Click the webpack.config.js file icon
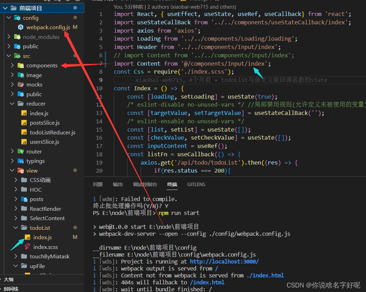The image size is (366, 292). (21, 27)
